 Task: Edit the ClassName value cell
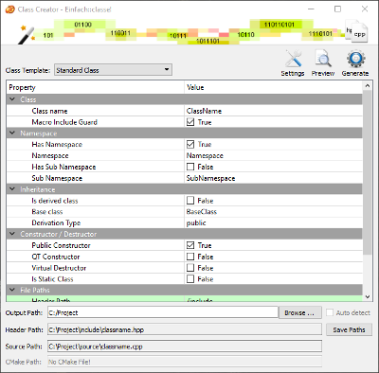pos(273,111)
